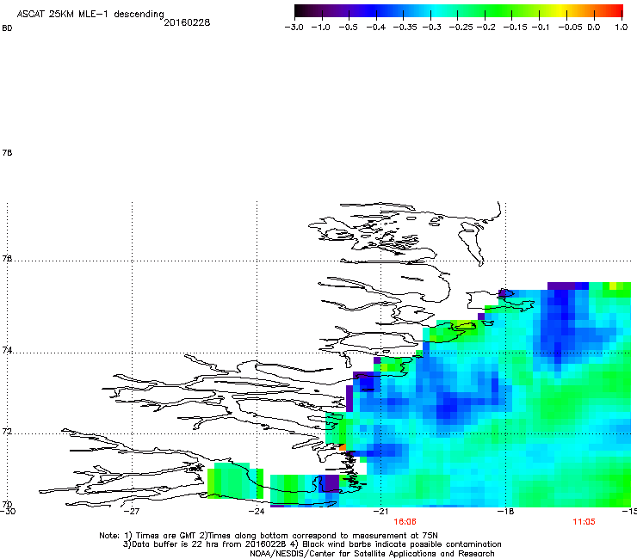The image size is (637, 559).
Task: Click the orange data cell on the coastline
Action: [342, 447]
